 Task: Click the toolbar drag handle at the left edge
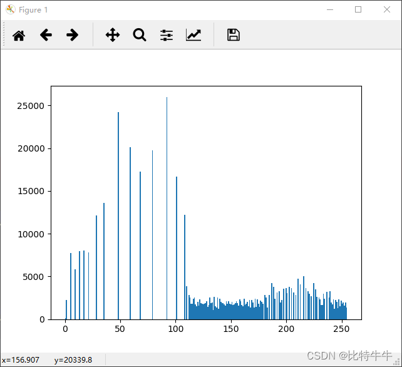4,34
